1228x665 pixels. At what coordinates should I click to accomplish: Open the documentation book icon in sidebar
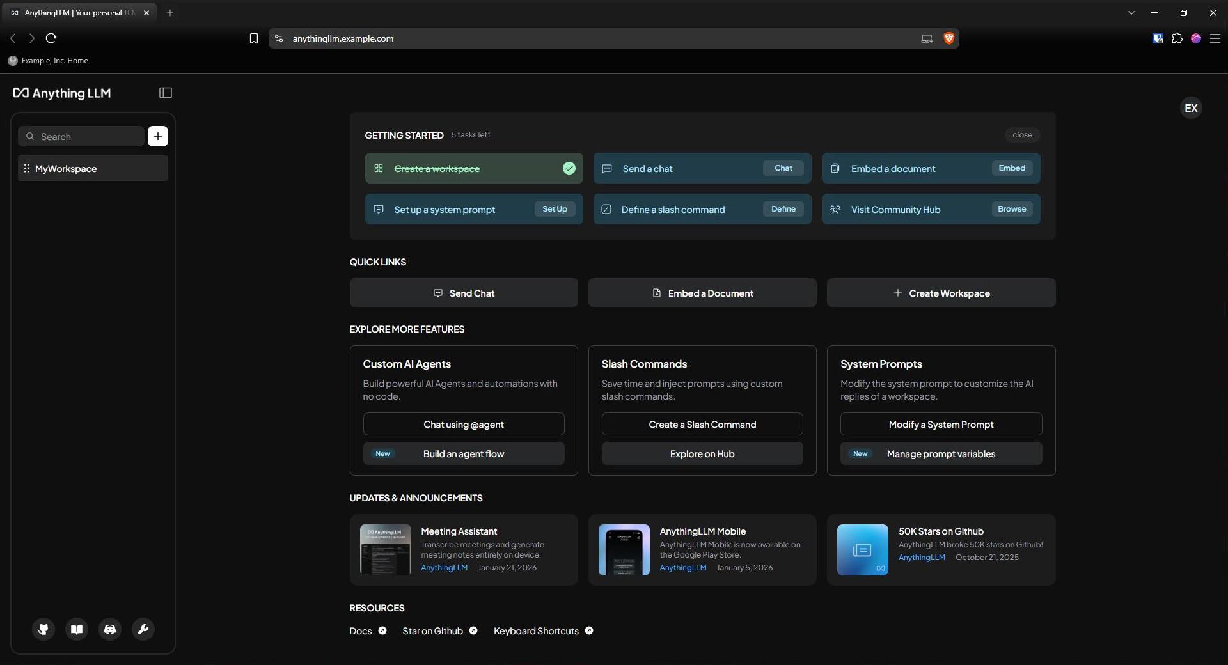[x=77, y=629]
